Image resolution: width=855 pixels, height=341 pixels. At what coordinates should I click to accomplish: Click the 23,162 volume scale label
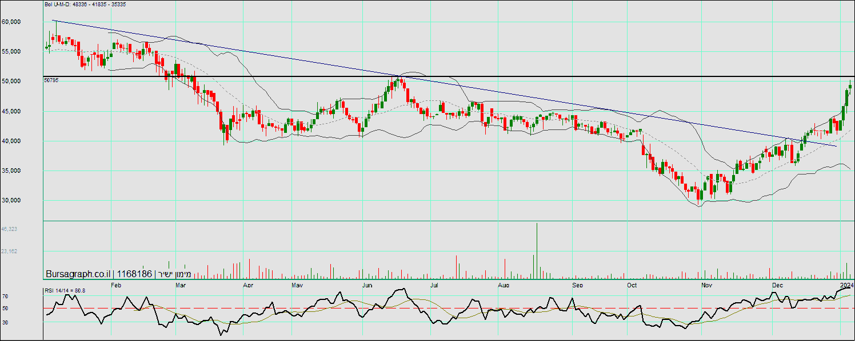click(x=10, y=251)
